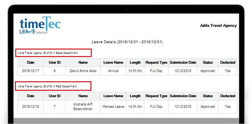Click the Yes deducted cell in Qairul's row
Viewport: 252px width, 124px height.
tap(228, 71)
